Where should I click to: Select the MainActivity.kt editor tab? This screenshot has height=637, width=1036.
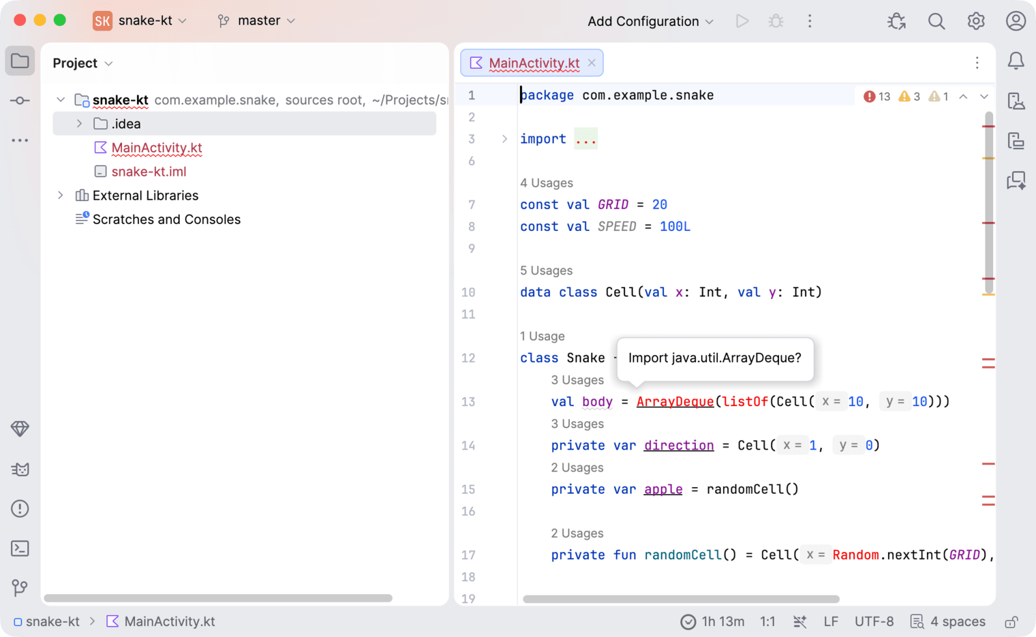click(532, 63)
